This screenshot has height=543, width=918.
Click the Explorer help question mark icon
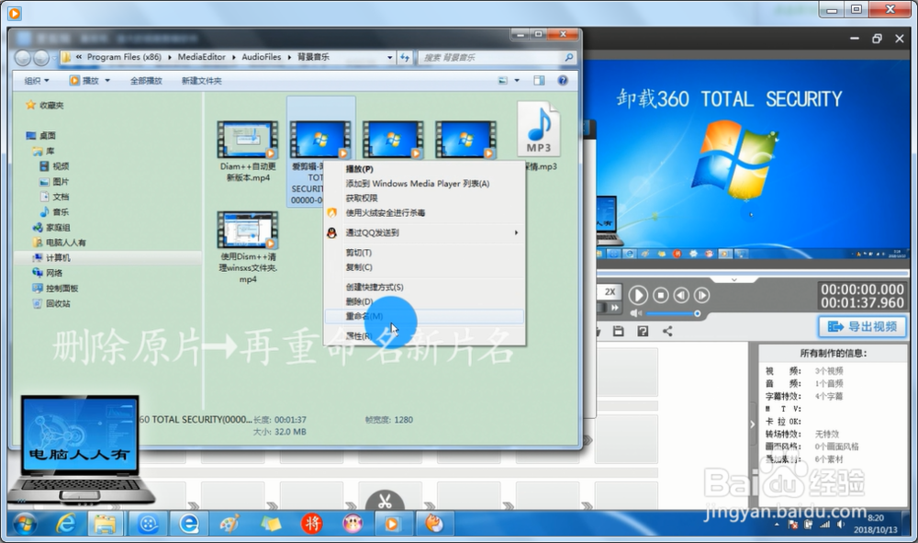(x=563, y=80)
